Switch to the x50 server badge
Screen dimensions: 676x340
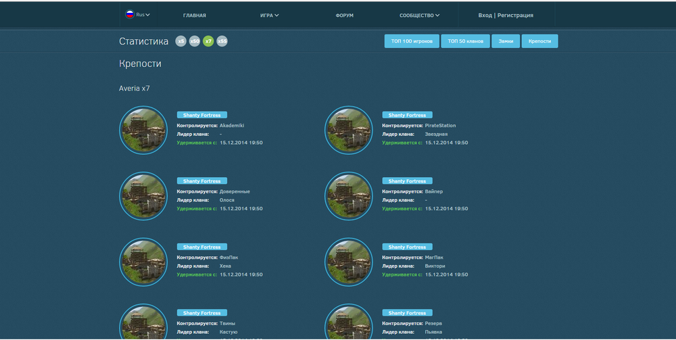coord(195,41)
